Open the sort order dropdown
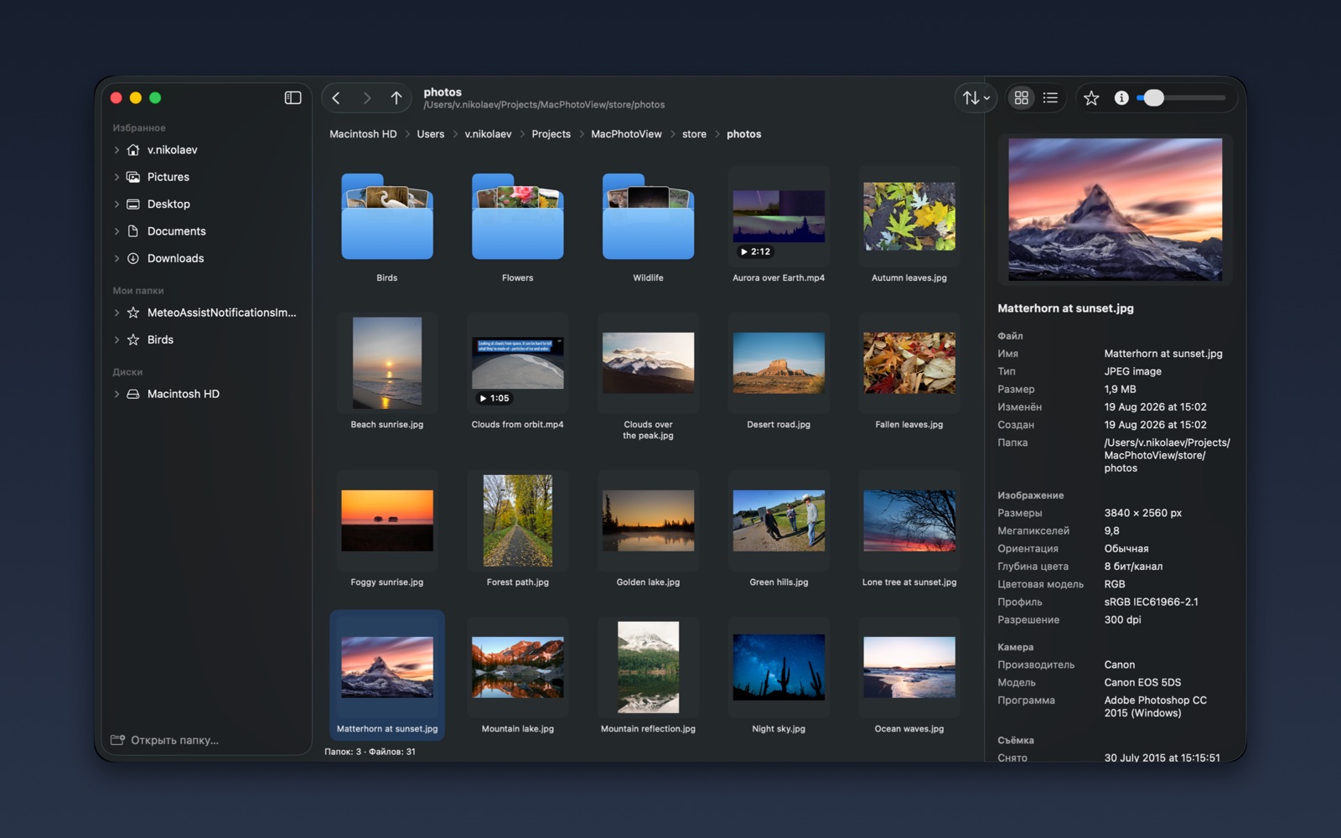 point(976,98)
